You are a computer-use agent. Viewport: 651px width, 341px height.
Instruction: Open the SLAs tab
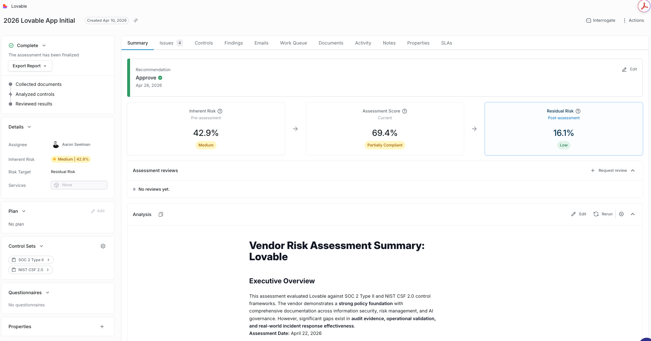[x=446, y=43]
